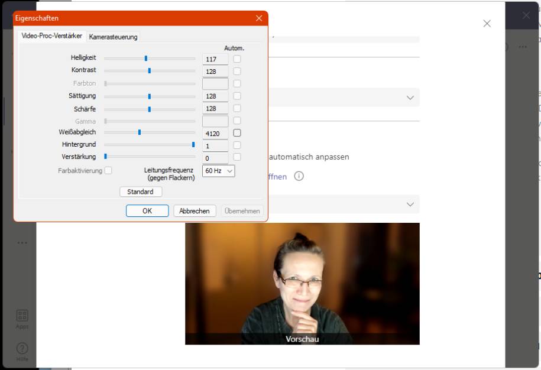
Task: Enable automatic Schärfe checkbox
Action: tap(237, 108)
